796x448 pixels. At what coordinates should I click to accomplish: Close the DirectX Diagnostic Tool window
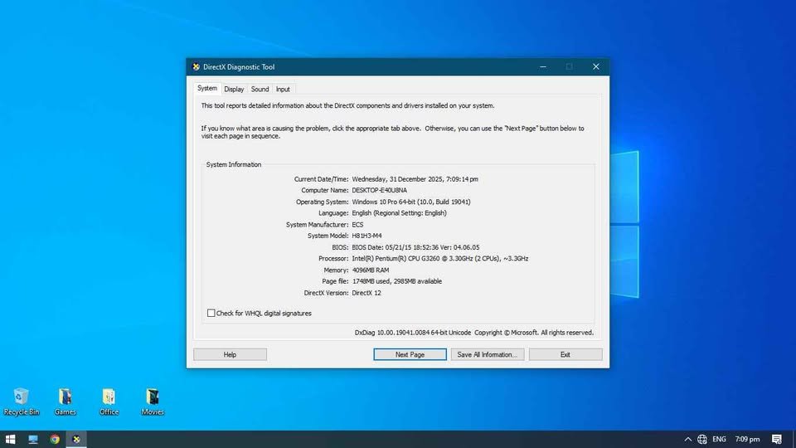click(x=596, y=66)
